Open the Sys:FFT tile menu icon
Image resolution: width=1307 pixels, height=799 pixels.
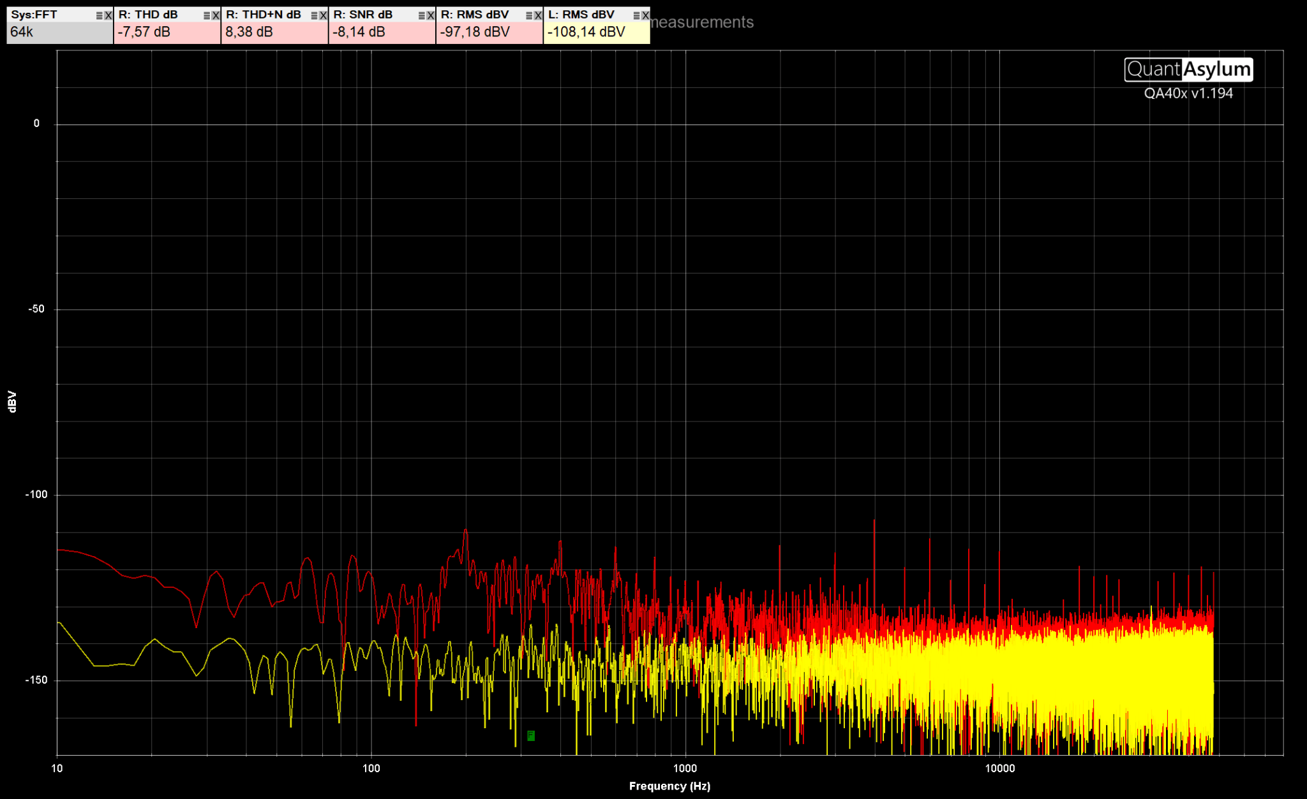click(x=100, y=15)
